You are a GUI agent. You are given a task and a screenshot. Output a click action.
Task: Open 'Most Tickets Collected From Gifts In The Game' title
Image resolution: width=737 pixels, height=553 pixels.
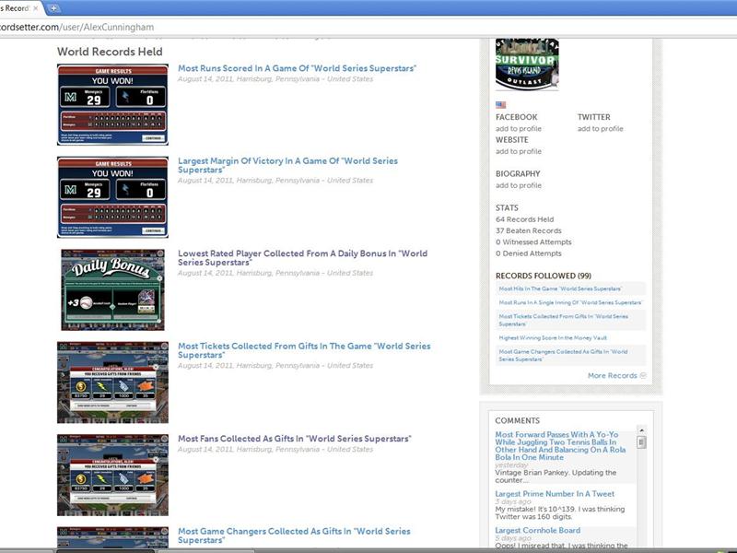(x=304, y=350)
